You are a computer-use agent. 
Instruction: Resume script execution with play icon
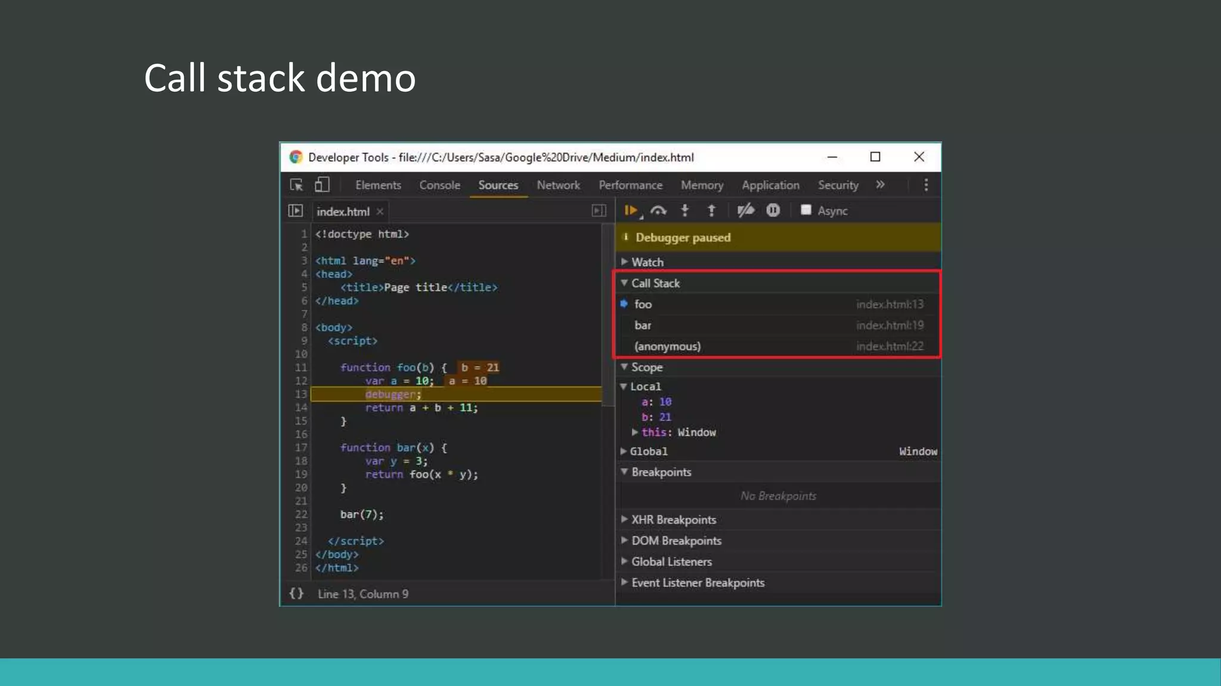click(x=631, y=210)
